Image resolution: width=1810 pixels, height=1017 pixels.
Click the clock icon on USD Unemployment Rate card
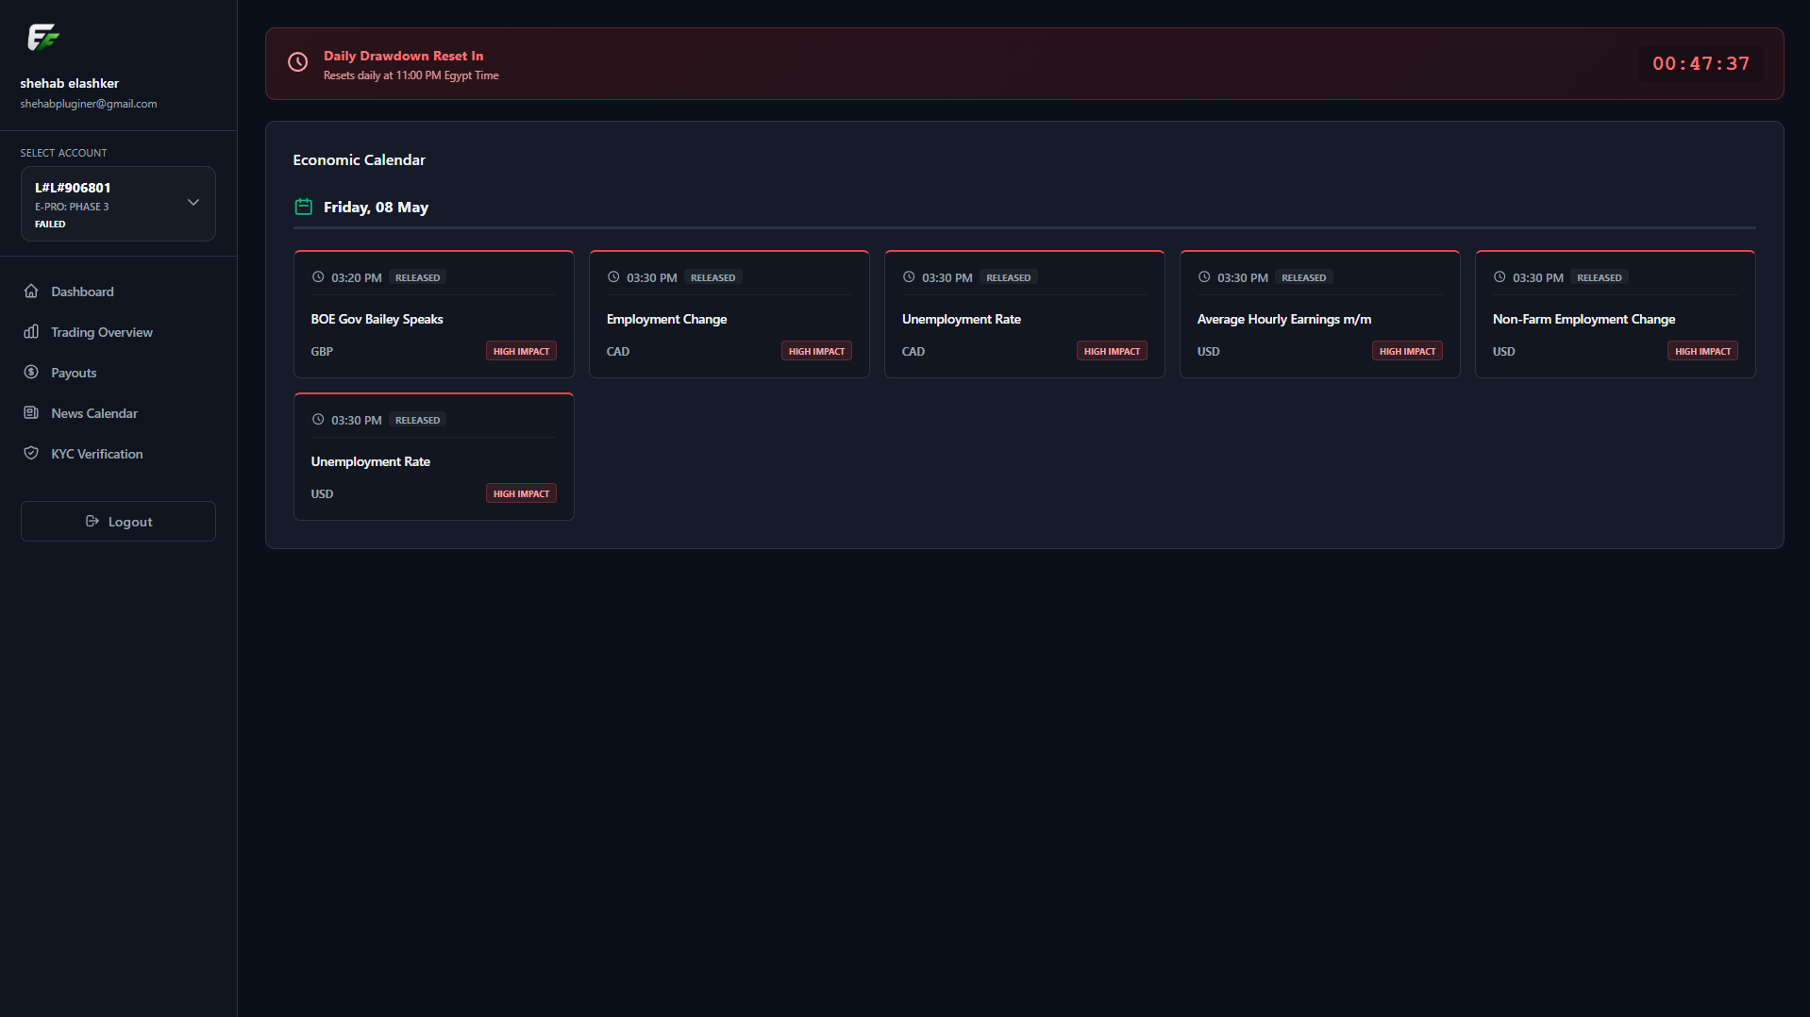[x=318, y=420]
